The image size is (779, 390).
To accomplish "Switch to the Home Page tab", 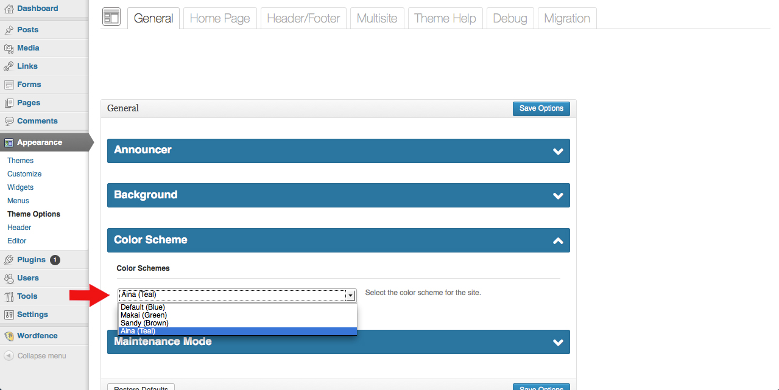I will coord(220,18).
